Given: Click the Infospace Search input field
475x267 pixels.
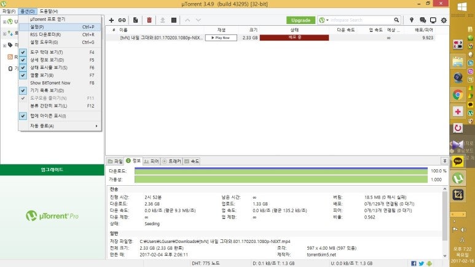Looking at the screenshot, I should tap(361, 20).
